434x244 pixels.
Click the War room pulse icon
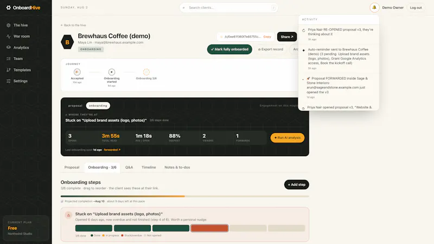pos(9,36)
